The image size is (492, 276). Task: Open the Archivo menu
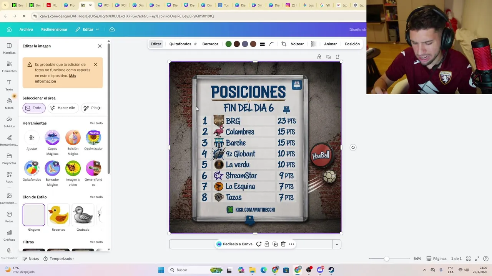(26, 30)
